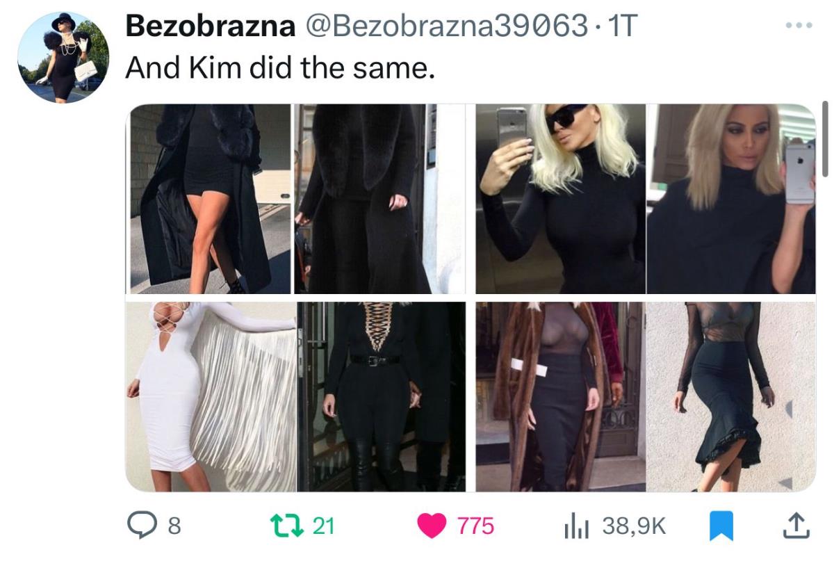Image resolution: width=834 pixels, height=561 pixels.
Task: Toggle the blue bookmark icon
Action: click(721, 526)
